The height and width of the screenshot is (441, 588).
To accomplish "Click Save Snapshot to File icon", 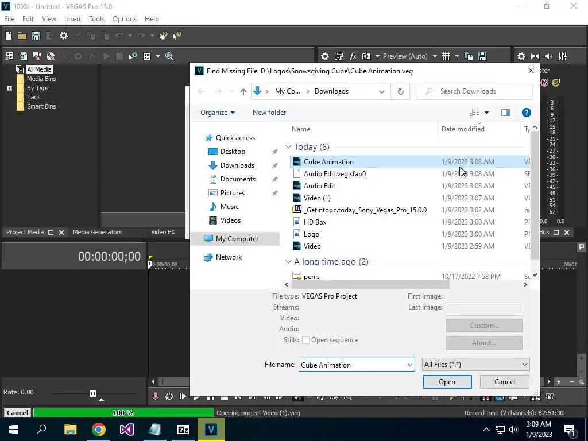I will 482,56.
